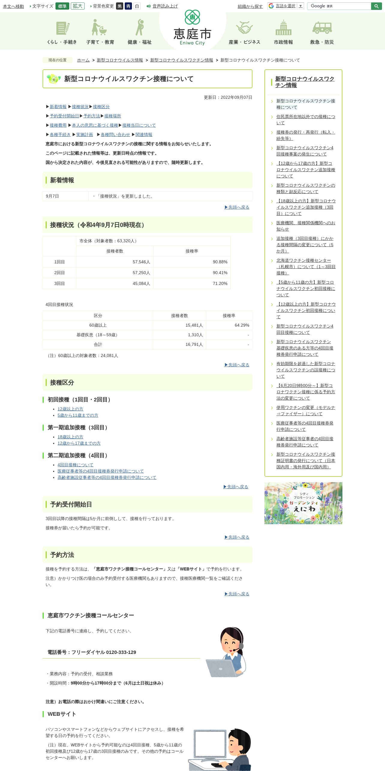Open 12歳から17歳までの方 link
This screenshot has height=771, width=385.
tap(79, 443)
